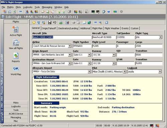Expand the Origin Airport dropdown

pyautogui.click(x=69, y=55)
